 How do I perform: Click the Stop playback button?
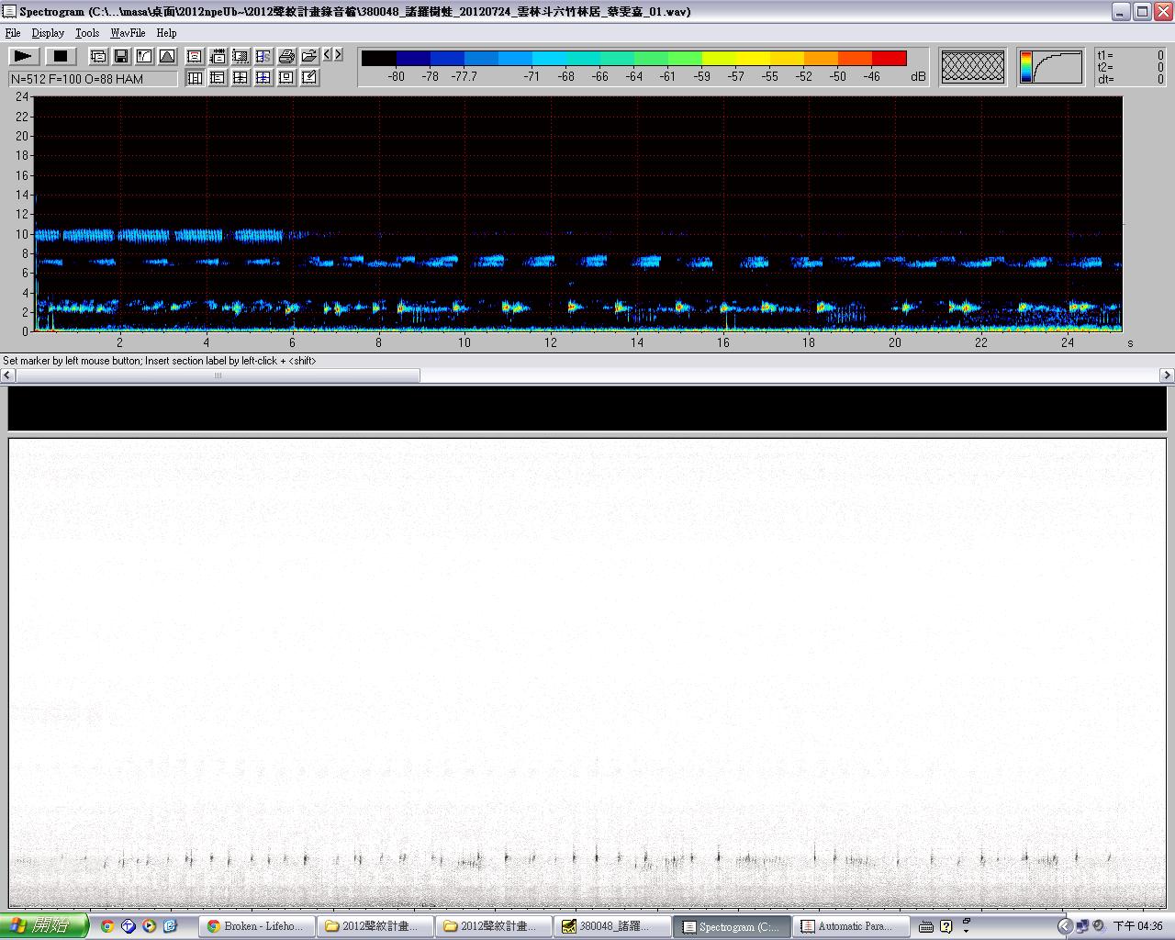click(x=61, y=56)
